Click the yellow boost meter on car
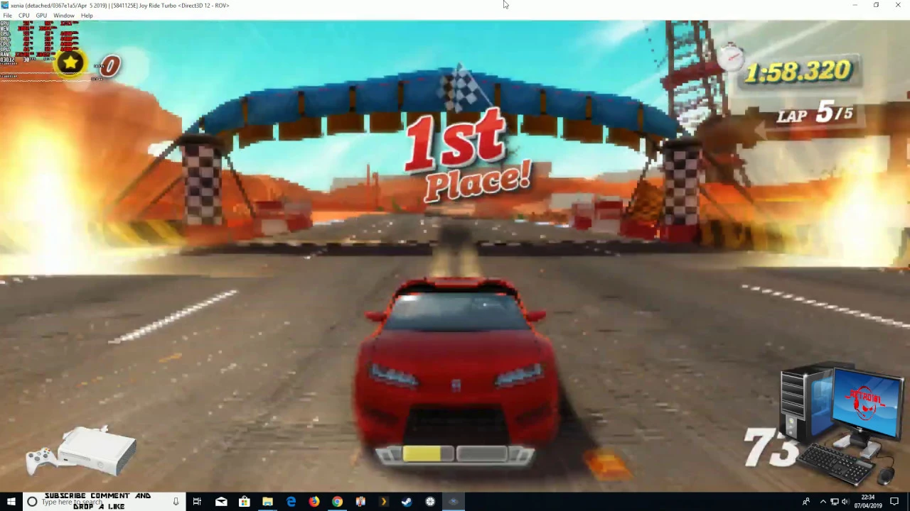 [x=427, y=454]
